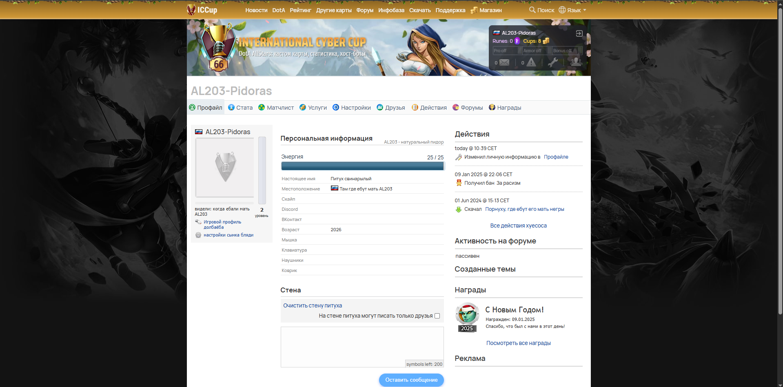This screenshot has height=387, width=783.
Task: Click the Оставить сообщение button
Action: click(x=411, y=380)
